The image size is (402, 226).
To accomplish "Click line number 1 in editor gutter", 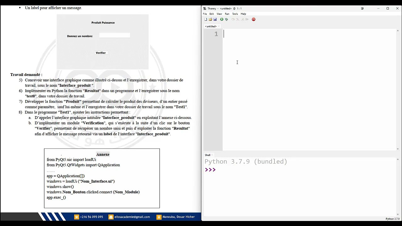I will [216, 34].
